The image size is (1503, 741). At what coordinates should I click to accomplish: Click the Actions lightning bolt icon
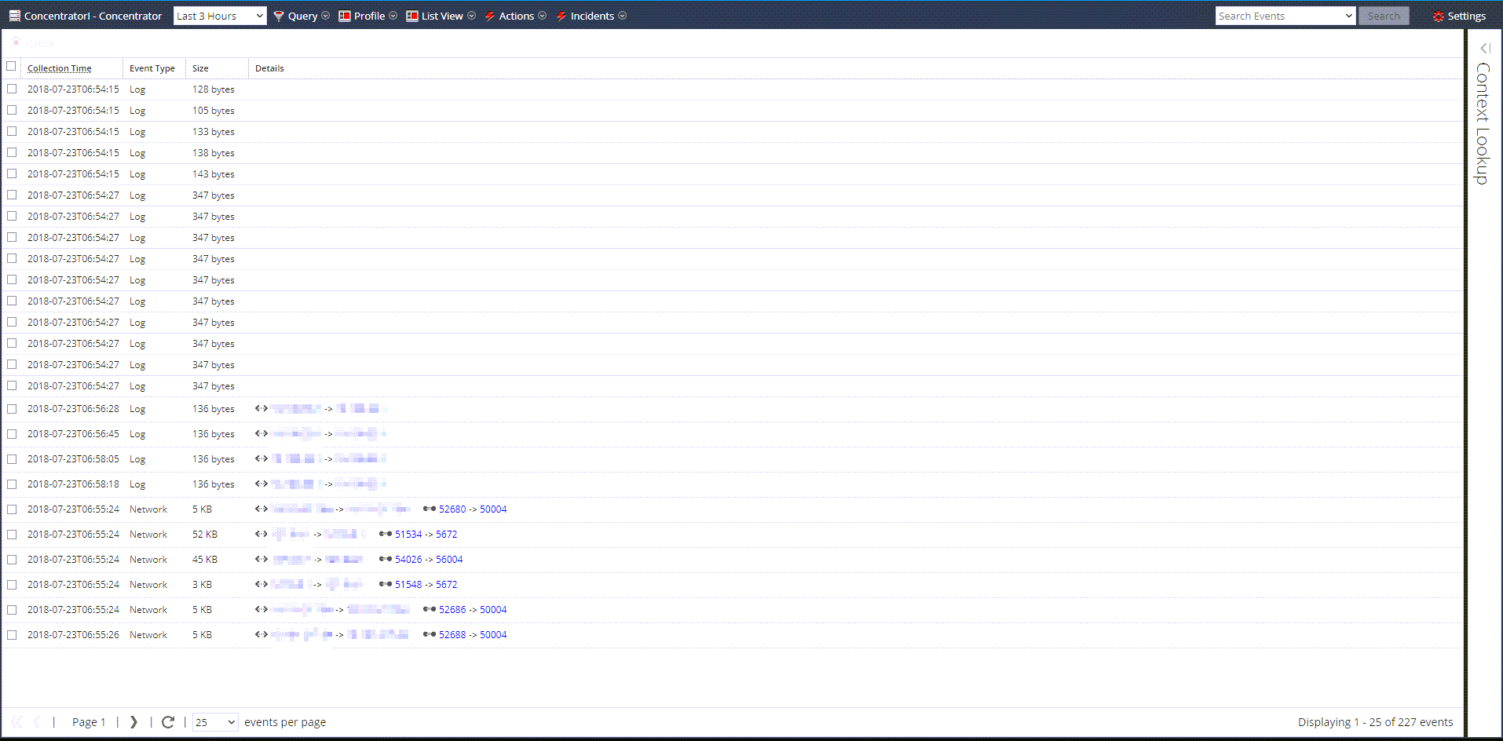point(488,16)
